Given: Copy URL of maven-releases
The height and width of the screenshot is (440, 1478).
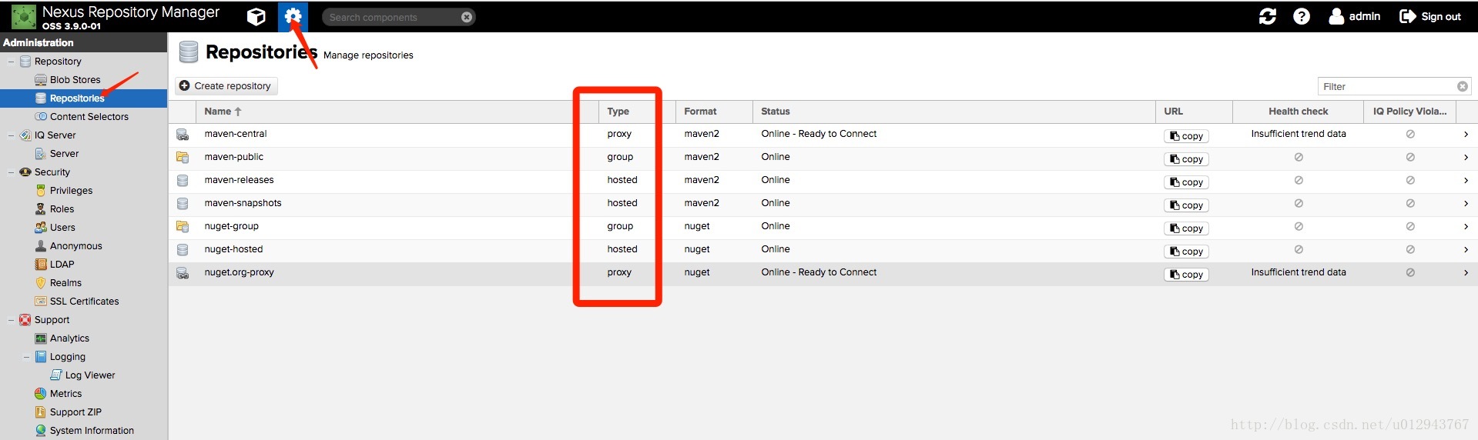Looking at the screenshot, I should (1186, 182).
